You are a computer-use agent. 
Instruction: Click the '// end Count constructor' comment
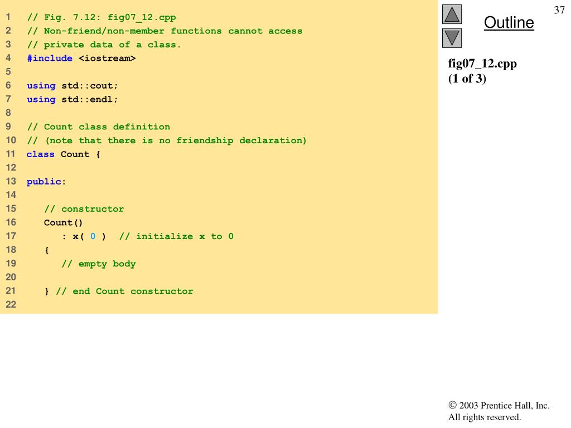click(124, 291)
